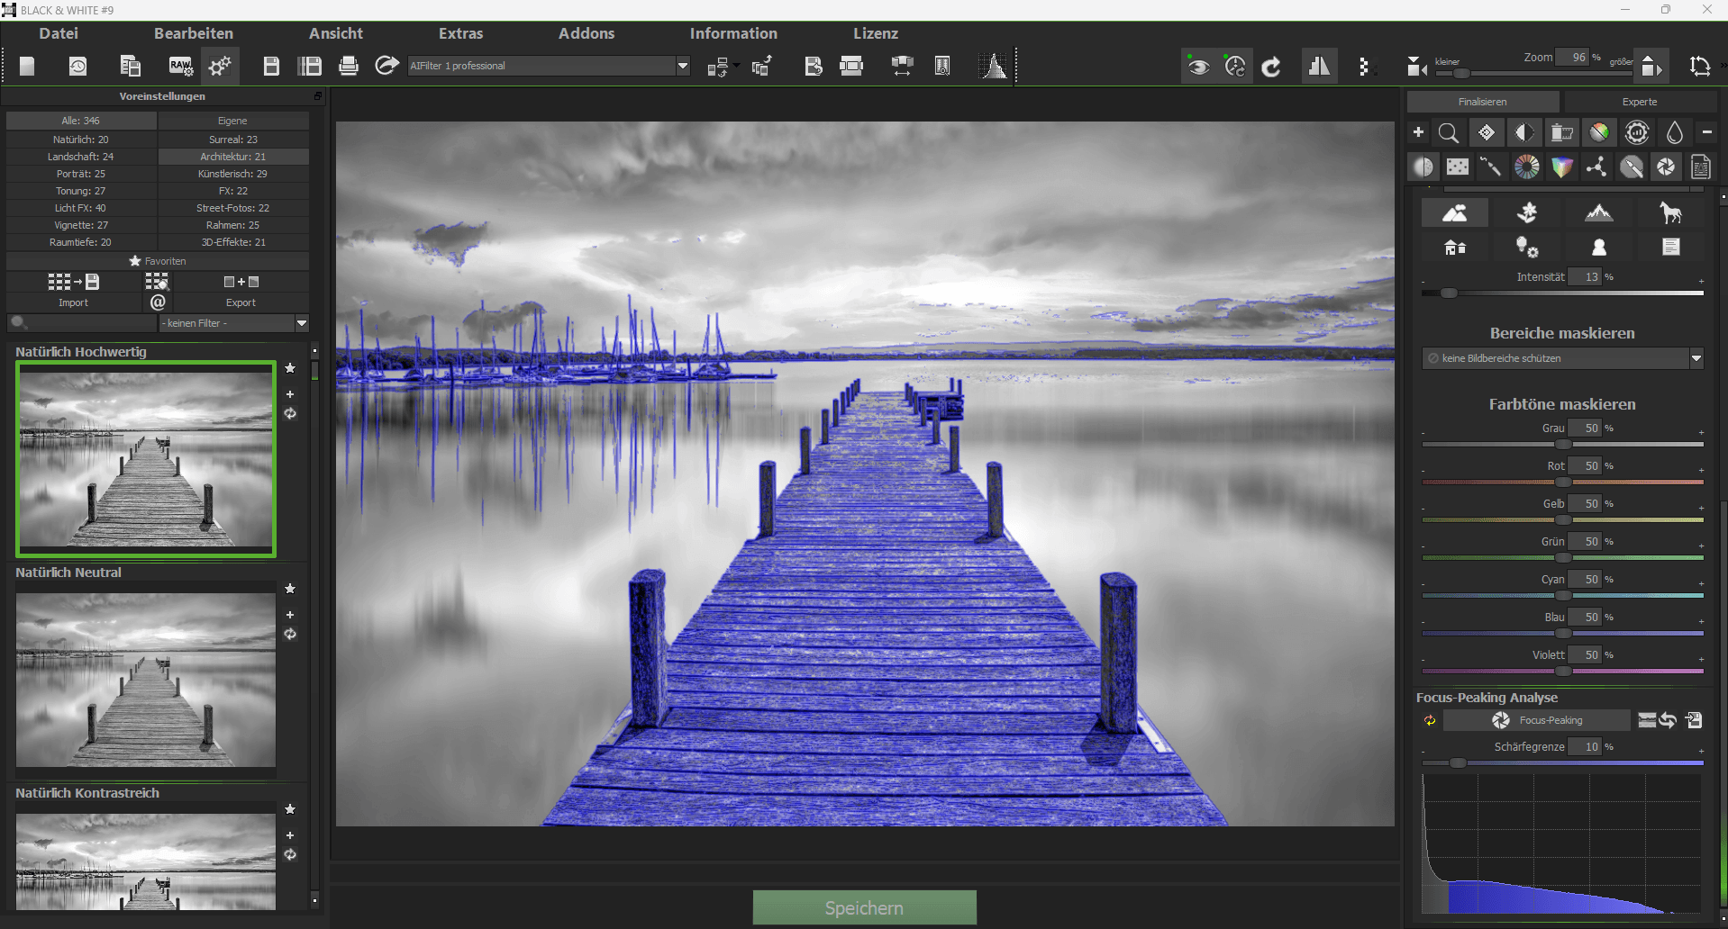
Task: Toggle favorite star for Natürlich Hochwertig preset
Action: 290,368
